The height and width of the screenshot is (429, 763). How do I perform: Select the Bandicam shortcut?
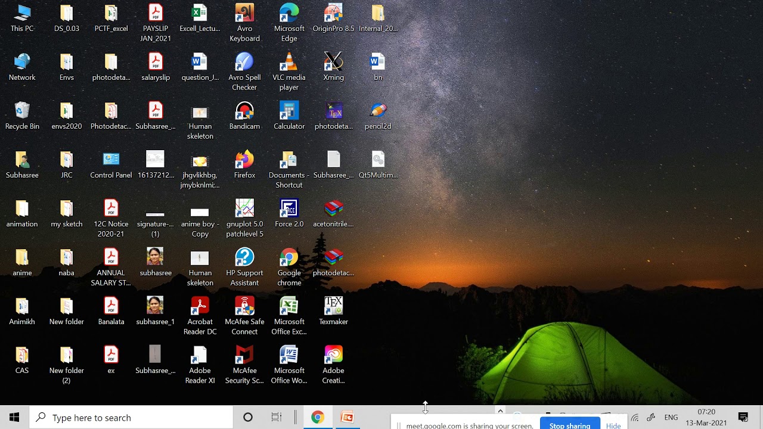(244, 116)
